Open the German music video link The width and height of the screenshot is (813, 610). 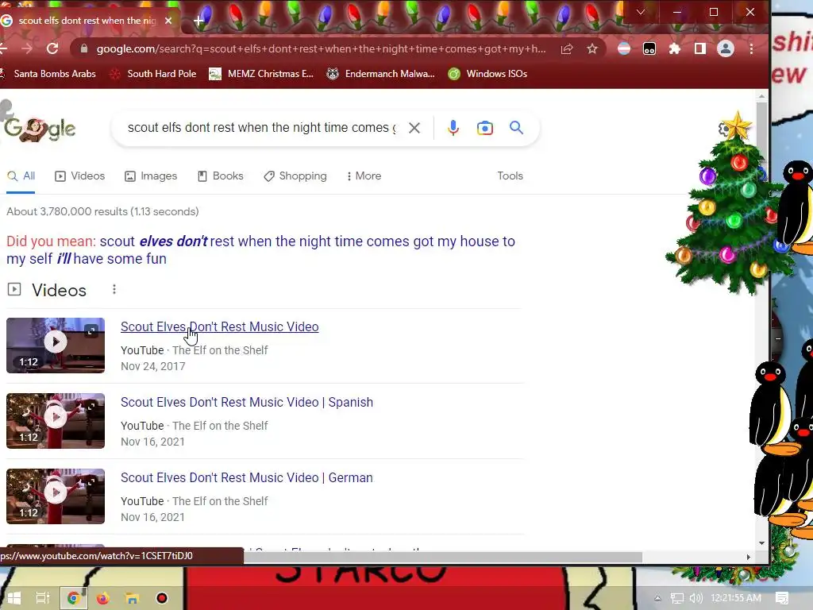tap(247, 477)
